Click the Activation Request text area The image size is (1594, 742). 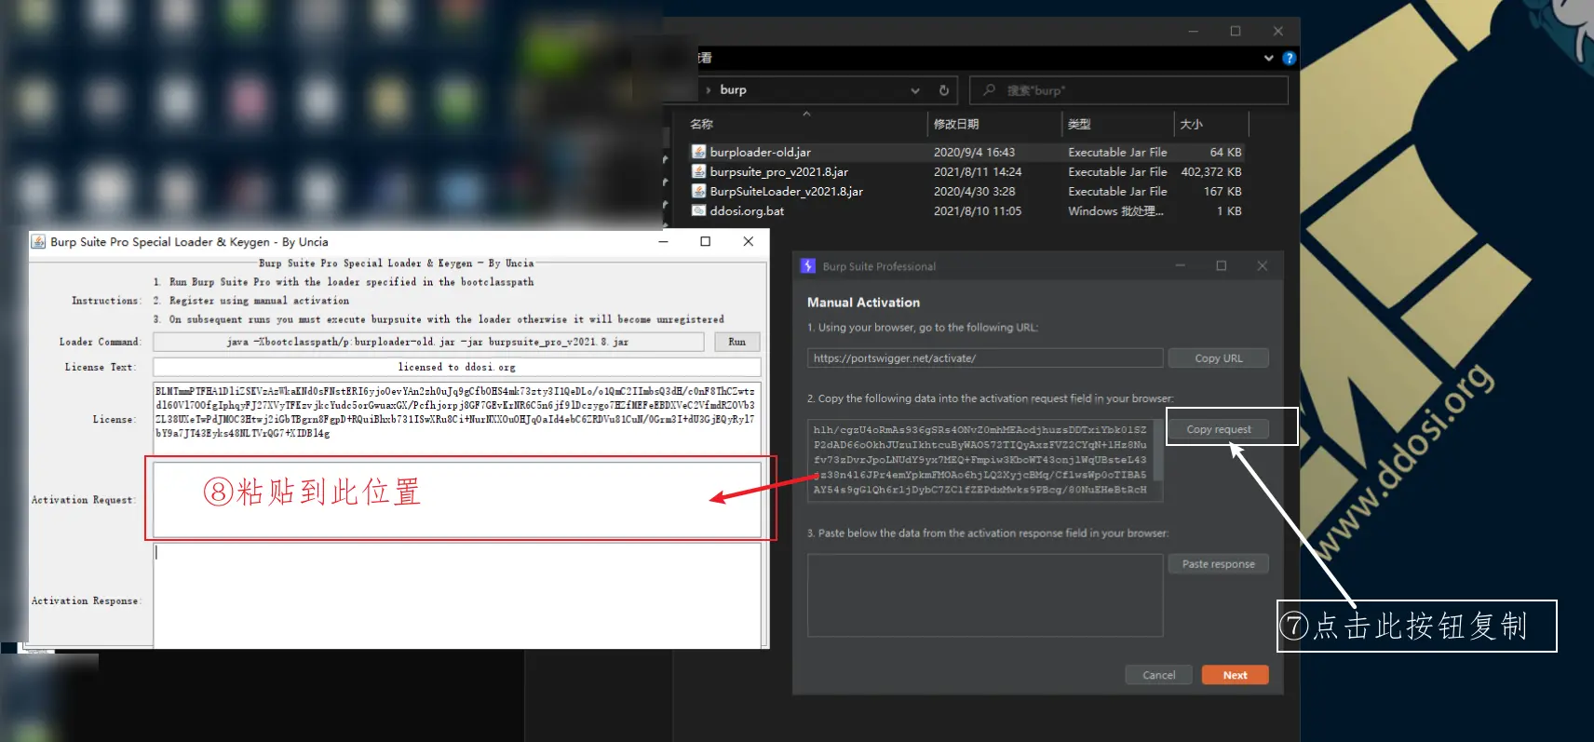coord(457,500)
